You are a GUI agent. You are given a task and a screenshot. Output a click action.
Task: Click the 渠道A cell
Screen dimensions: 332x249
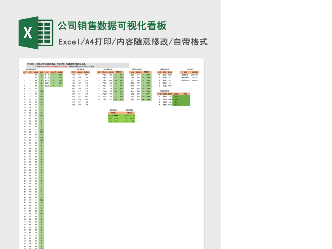165,75
